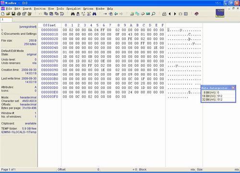Create a new file with toolbar icon
This screenshot has width=240, height=173.
[x=3, y=14]
